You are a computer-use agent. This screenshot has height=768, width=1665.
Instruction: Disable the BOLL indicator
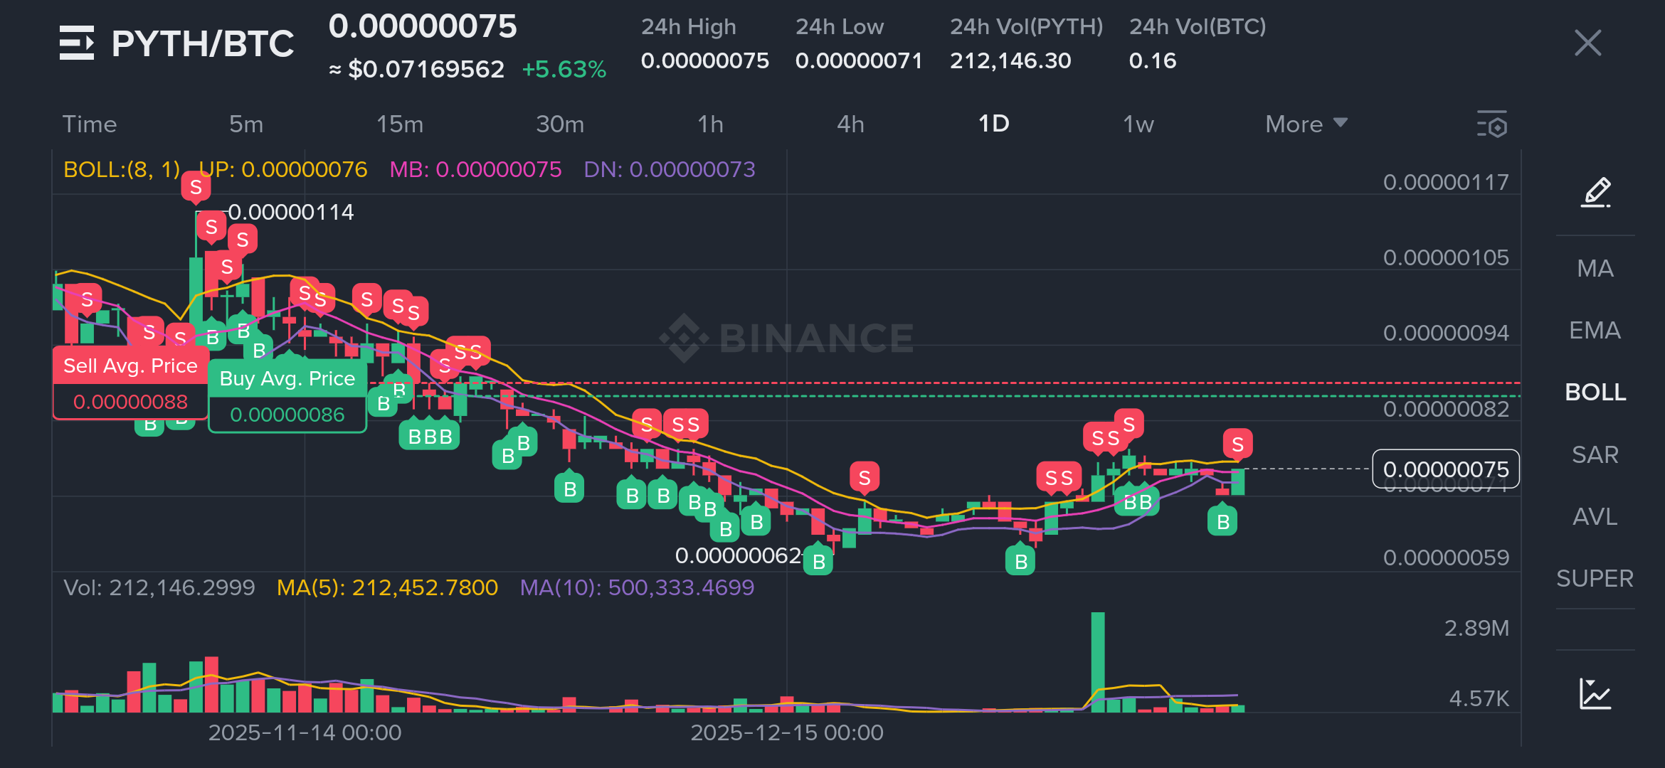pos(1595,392)
